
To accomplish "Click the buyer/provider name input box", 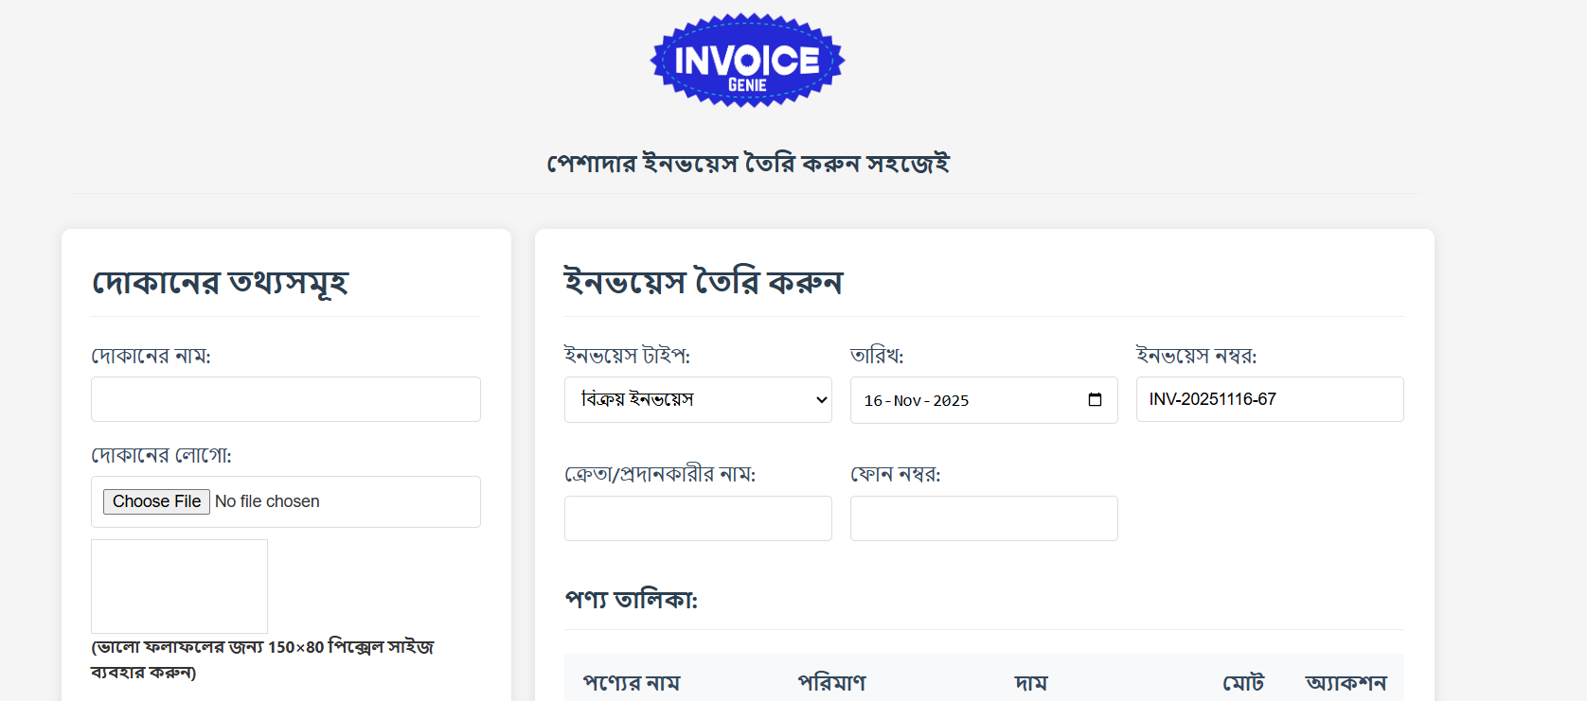I will 697,518.
